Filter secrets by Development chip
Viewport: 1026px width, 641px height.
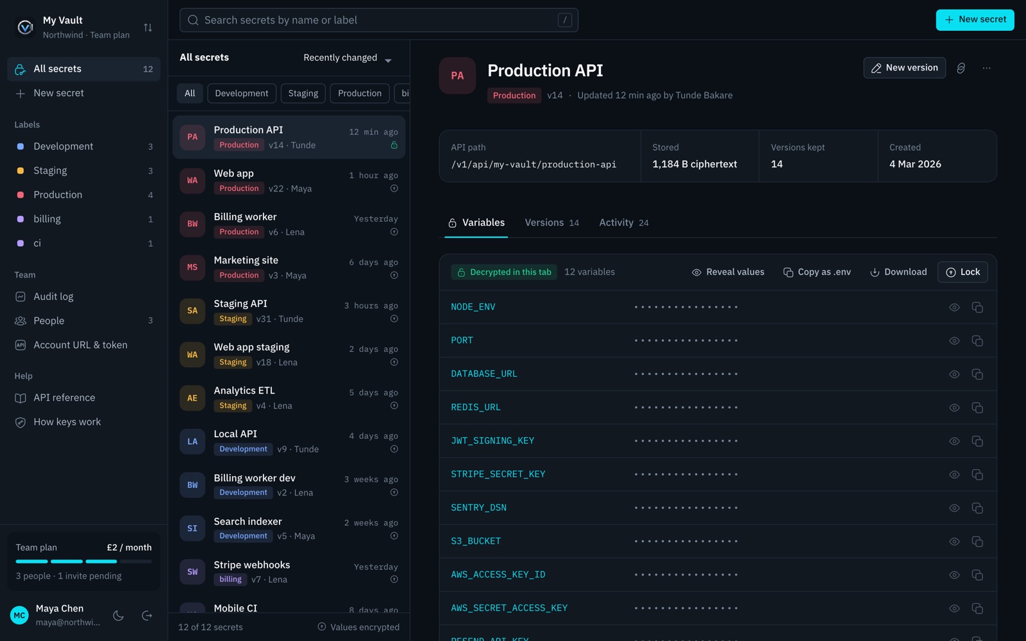(242, 94)
